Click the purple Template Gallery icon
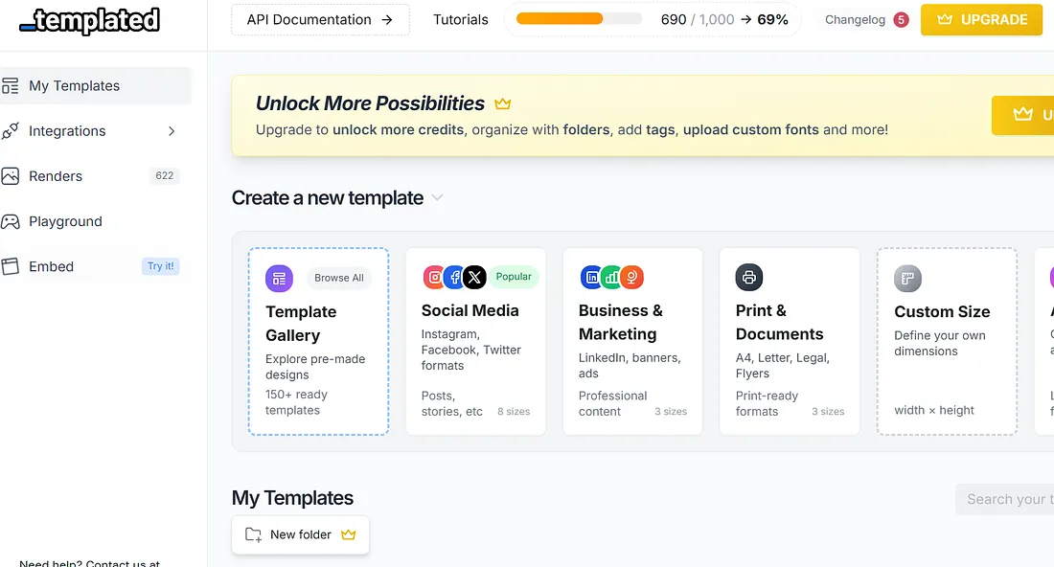 click(279, 278)
